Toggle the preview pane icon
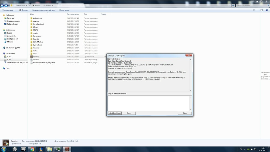Image resolution: width=270 pixels, height=152 pixels. coord(262,10)
